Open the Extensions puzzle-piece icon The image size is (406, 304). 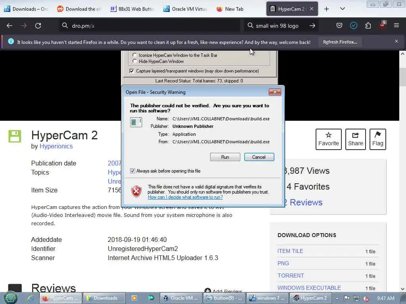pyautogui.click(x=368, y=25)
